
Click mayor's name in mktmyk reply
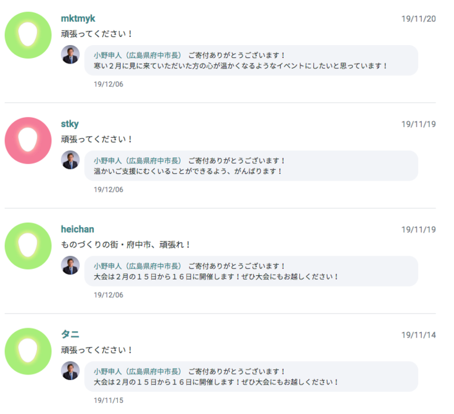click(138, 55)
